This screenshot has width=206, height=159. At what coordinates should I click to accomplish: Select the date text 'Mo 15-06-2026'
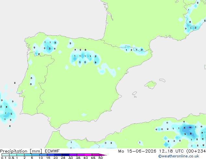point(137,151)
